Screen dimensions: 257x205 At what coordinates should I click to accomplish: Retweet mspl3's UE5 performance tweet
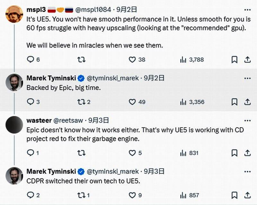coord(82,60)
